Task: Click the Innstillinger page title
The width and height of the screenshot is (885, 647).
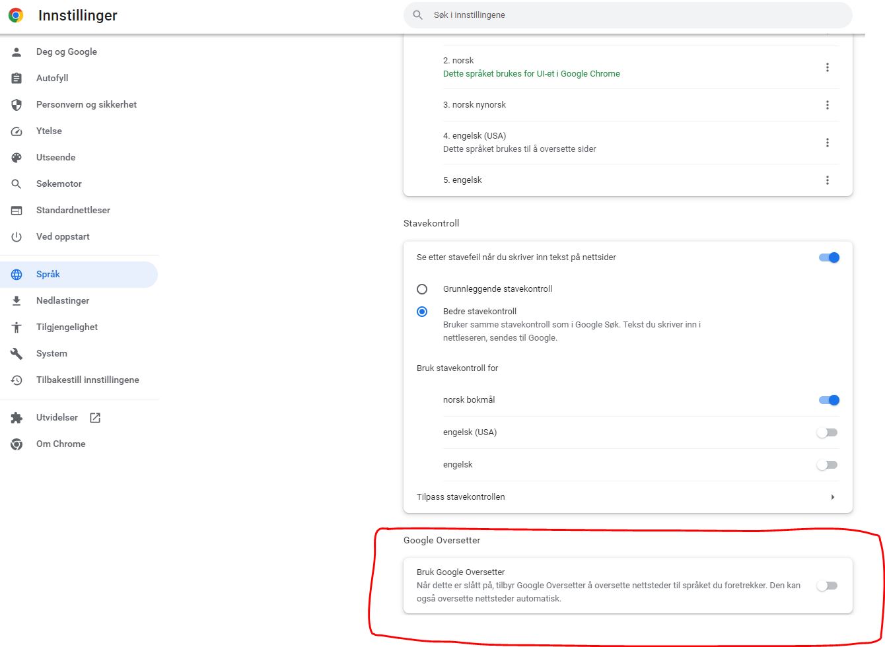Action: [x=78, y=15]
